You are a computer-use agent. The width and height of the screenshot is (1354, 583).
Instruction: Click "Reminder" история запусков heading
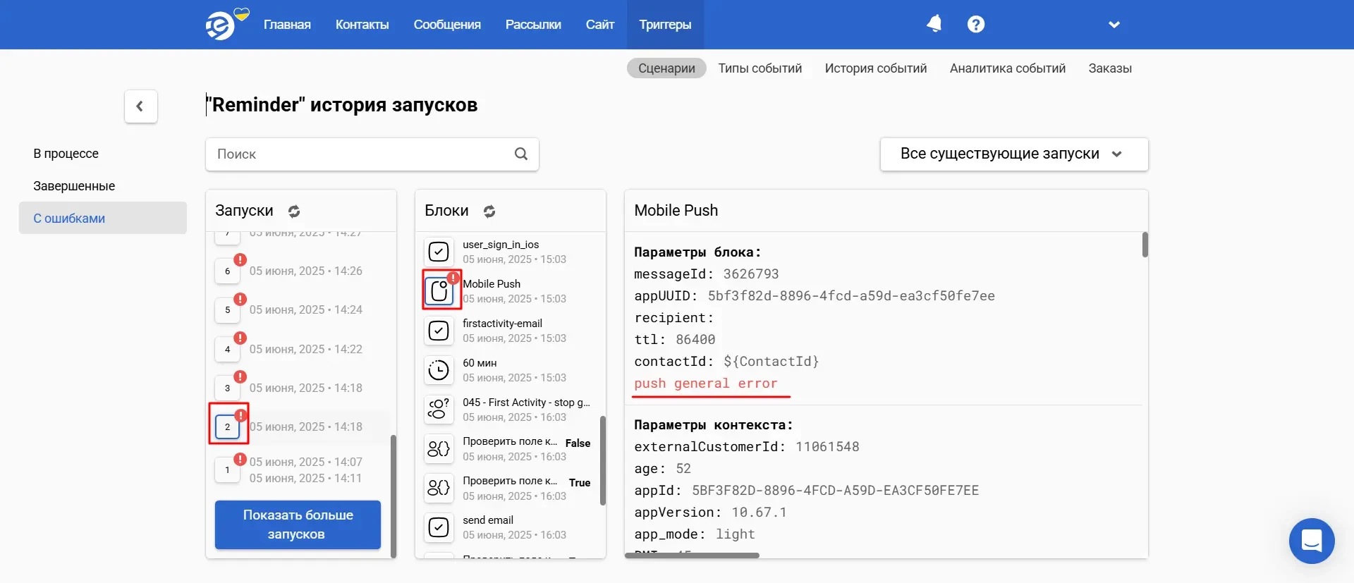pyautogui.click(x=342, y=105)
